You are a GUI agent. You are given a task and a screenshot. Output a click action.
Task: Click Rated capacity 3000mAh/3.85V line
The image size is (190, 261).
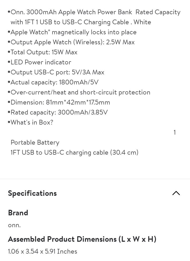coord(59,112)
